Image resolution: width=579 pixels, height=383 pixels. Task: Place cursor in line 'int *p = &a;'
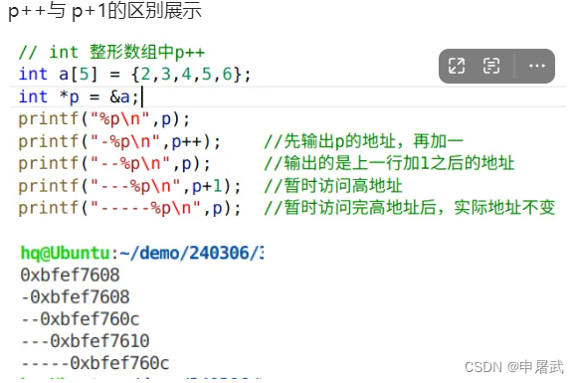[79, 97]
